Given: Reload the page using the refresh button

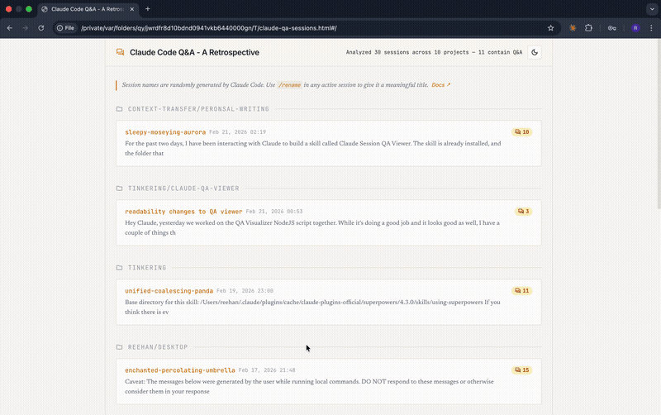Looking at the screenshot, I should point(41,27).
